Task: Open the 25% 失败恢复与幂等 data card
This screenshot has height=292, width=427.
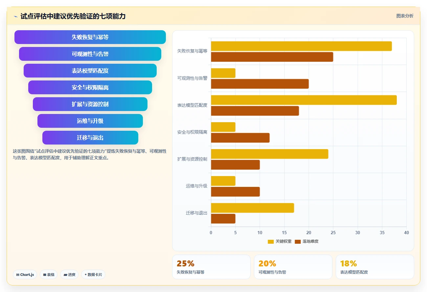Action: (211, 267)
